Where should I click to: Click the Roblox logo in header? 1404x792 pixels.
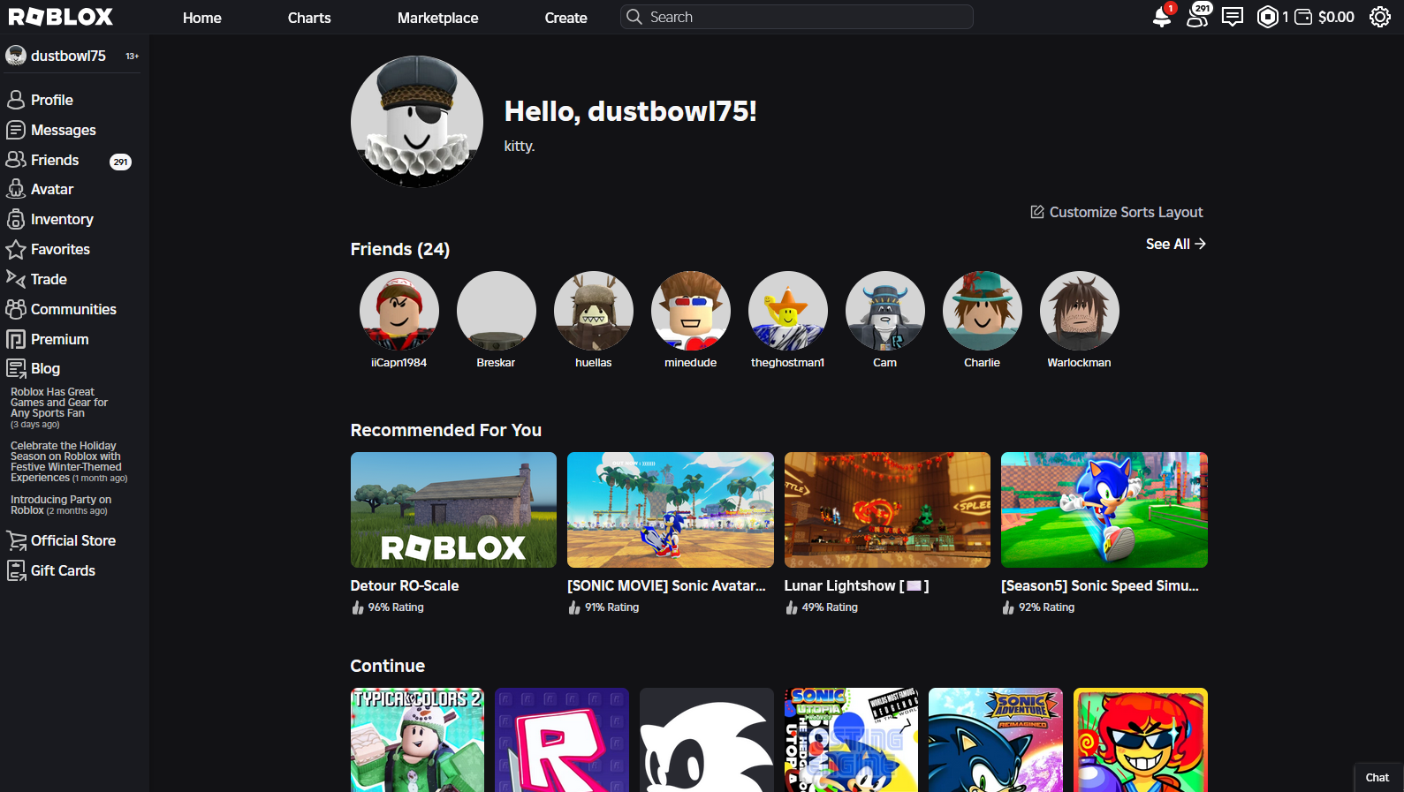61,17
